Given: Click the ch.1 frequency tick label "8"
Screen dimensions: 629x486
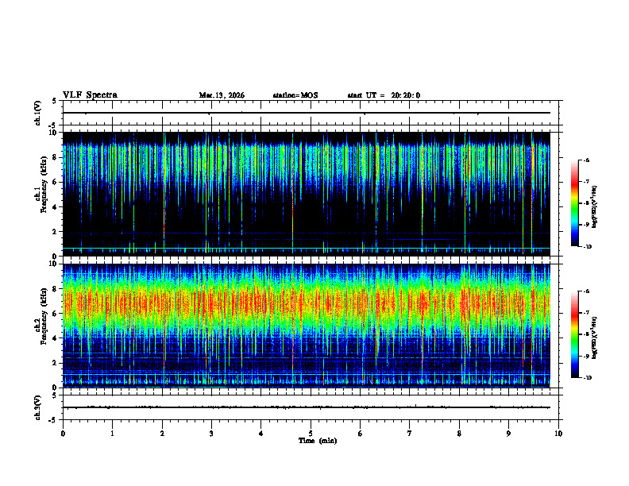Looking at the screenshot, I should 56,157.
